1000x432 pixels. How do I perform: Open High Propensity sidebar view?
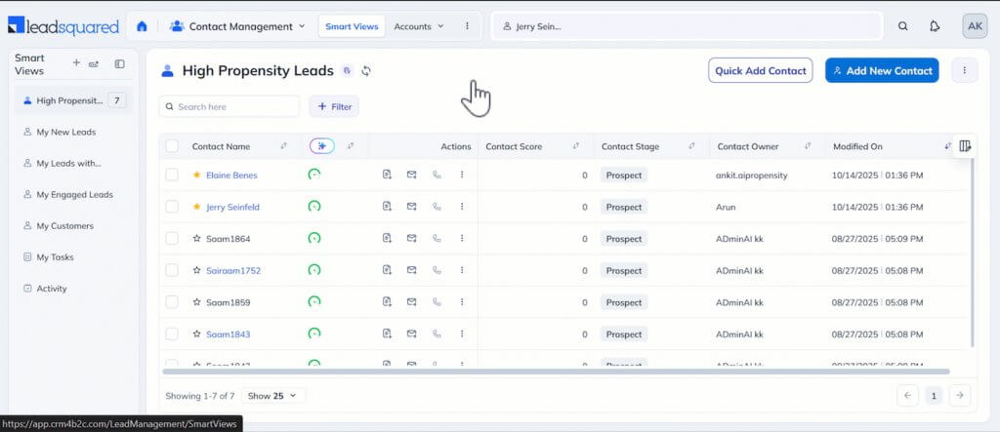(73, 100)
